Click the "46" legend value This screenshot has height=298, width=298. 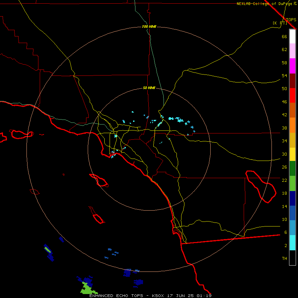pos(284,102)
